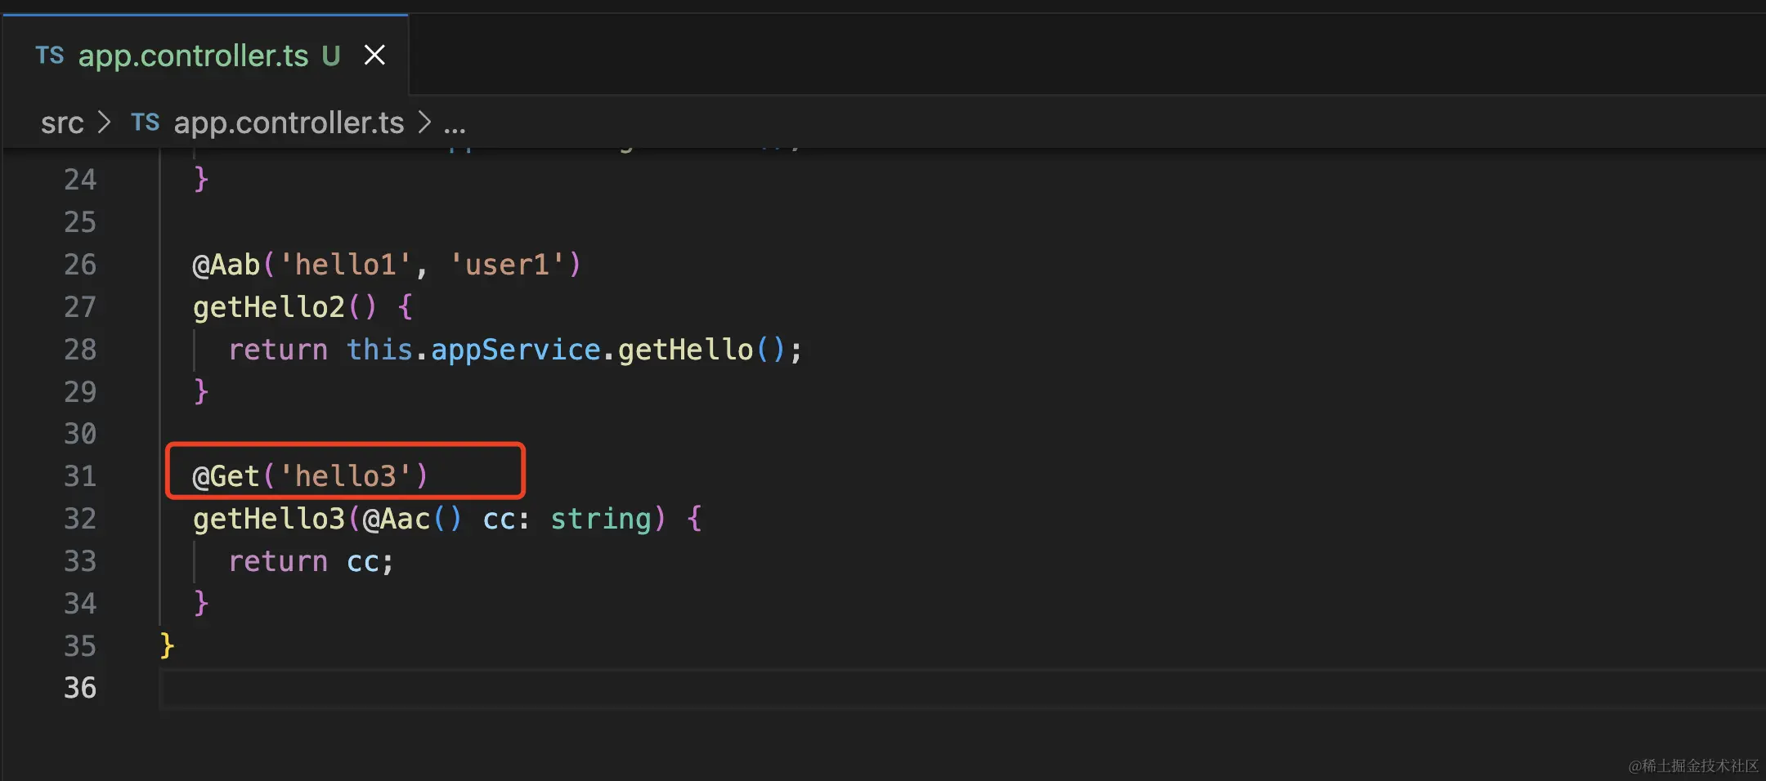This screenshot has height=781, width=1766.
Task: Open the src breadcrumb folder
Action: (62, 123)
